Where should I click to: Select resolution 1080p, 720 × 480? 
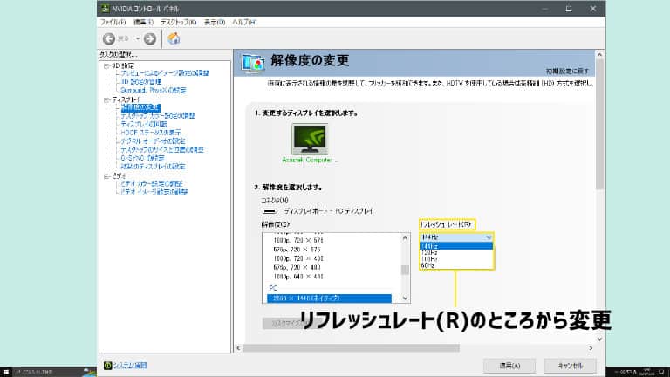tap(298, 258)
